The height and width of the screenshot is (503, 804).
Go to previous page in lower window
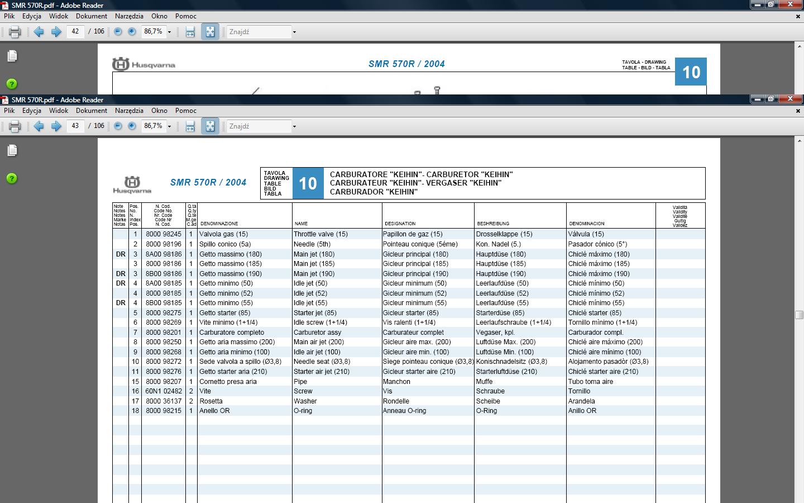39,126
